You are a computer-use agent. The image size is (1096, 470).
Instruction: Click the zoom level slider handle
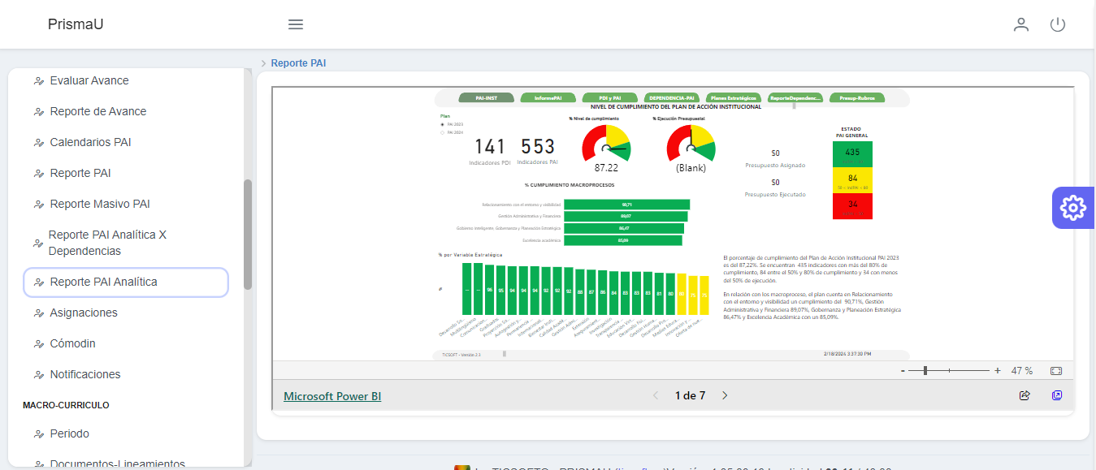pos(925,371)
